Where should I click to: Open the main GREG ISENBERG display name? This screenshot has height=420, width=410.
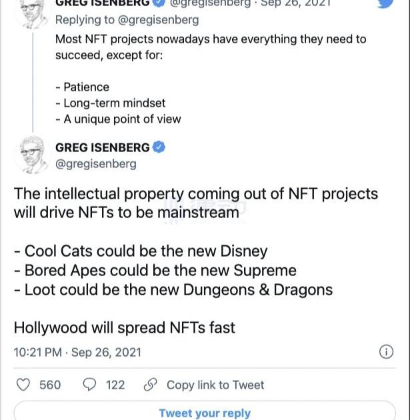(x=103, y=147)
